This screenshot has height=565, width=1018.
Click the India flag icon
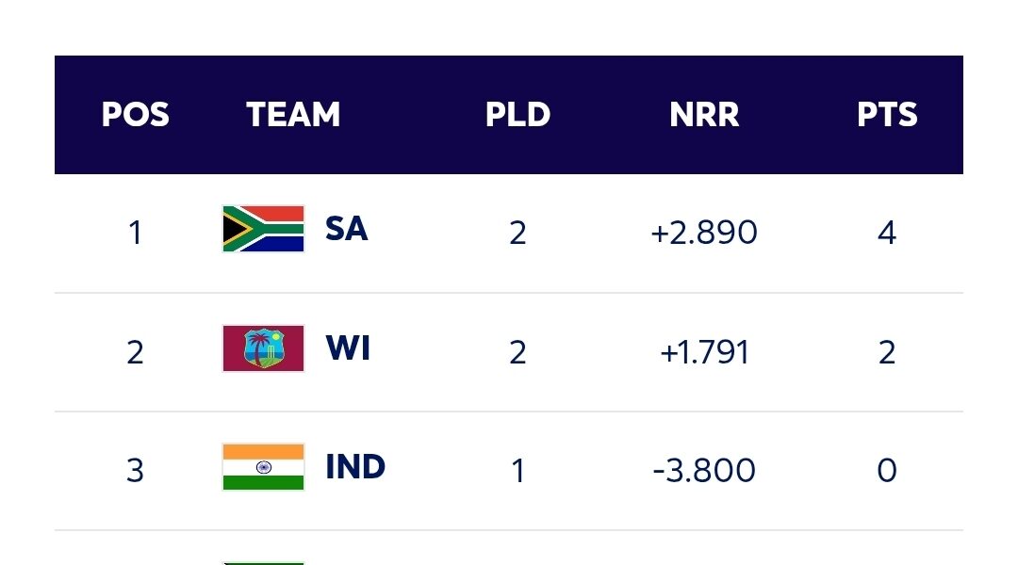point(263,467)
